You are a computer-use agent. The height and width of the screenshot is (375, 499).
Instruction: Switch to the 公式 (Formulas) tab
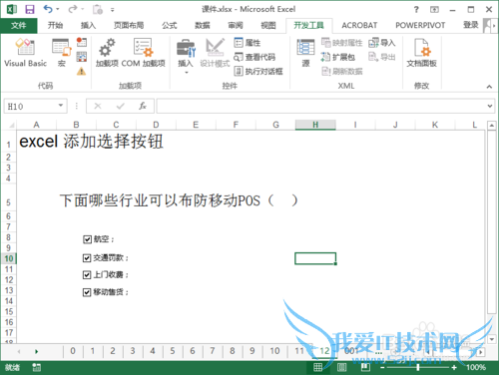(170, 25)
